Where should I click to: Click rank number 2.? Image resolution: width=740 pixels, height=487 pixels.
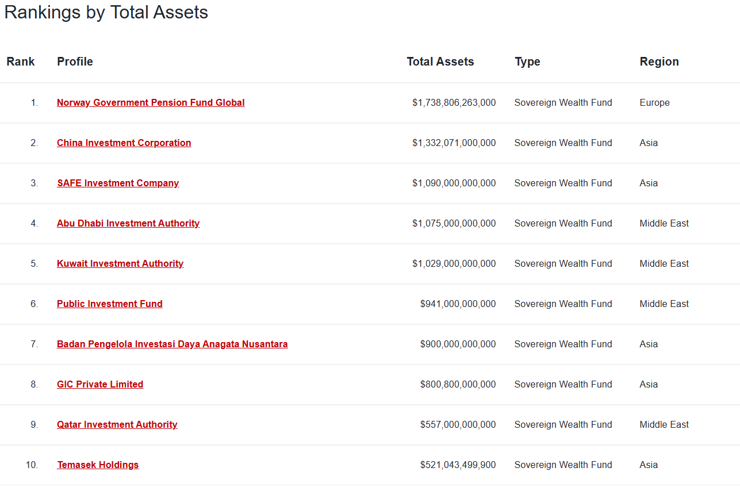coord(34,143)
